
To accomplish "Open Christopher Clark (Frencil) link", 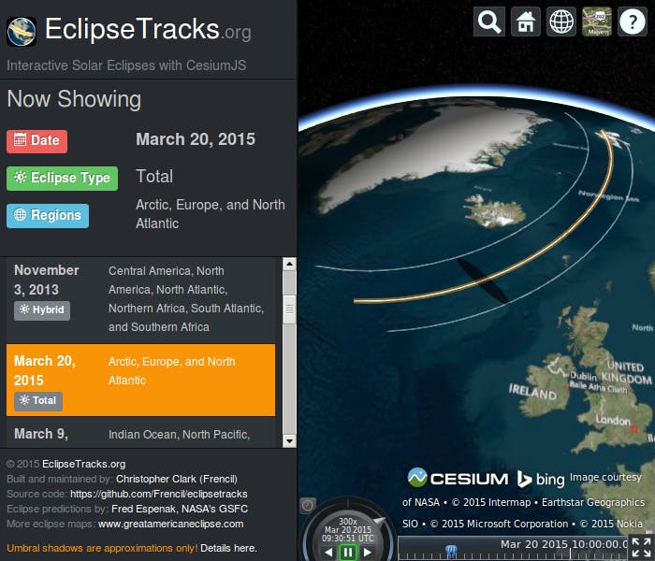I will tap(177, 479).
